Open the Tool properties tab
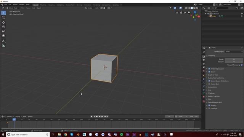 (204, 53)
